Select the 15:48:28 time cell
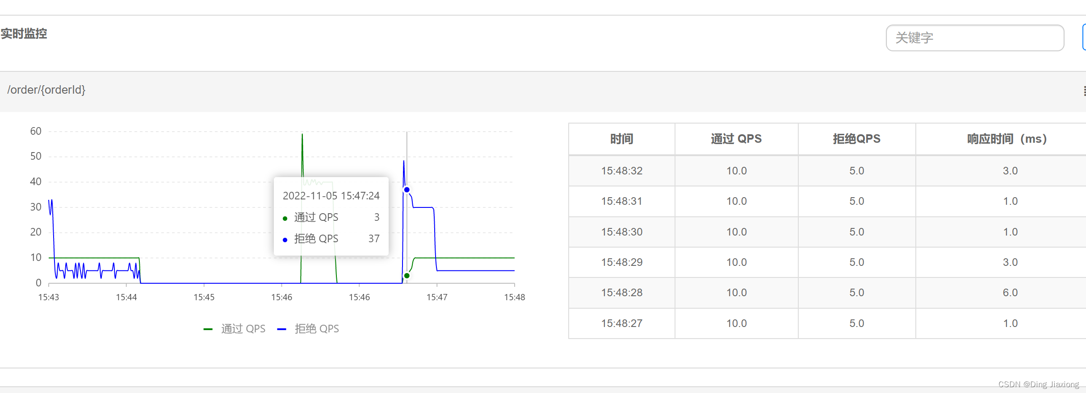This screenshot has width=1086, height=393. pyautogui.click(x=621, y=293)
